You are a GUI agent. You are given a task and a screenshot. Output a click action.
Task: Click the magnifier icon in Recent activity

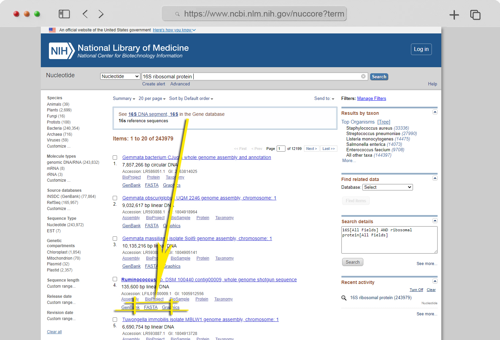point(344,298)
